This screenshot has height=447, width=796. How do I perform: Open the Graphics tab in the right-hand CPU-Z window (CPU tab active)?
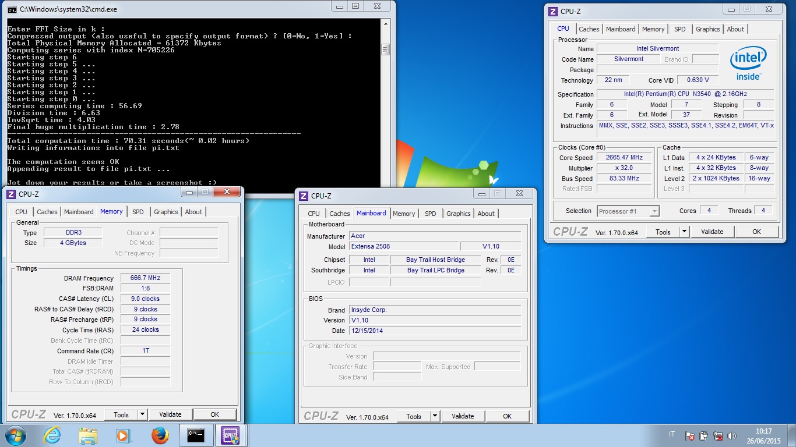pos(708,29)
